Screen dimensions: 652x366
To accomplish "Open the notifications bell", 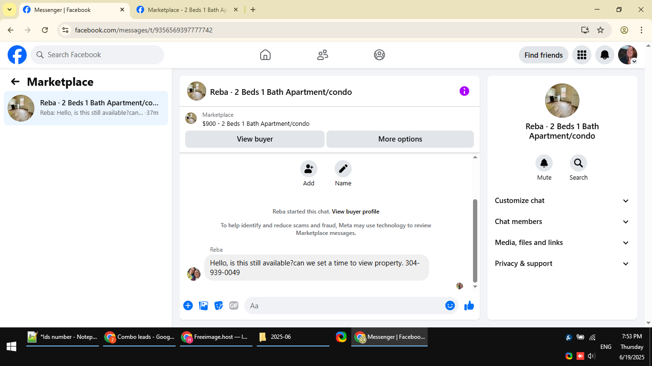I will (605, 55).
